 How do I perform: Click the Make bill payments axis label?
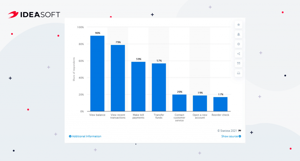(x=138, y=116)
